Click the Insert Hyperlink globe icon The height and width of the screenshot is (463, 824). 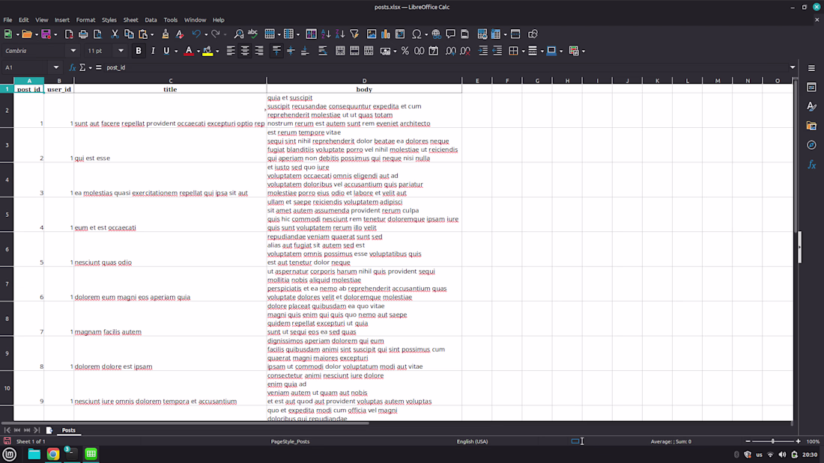click(436, 34)
